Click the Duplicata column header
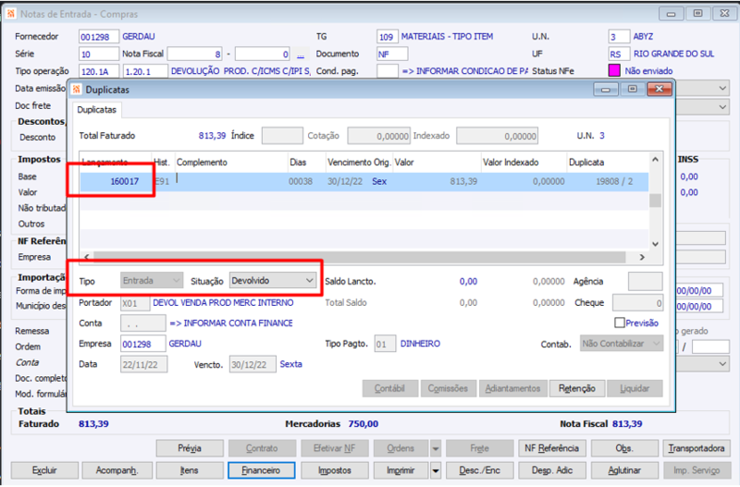This screenshot has width=740, height=487. coord(608,162)
